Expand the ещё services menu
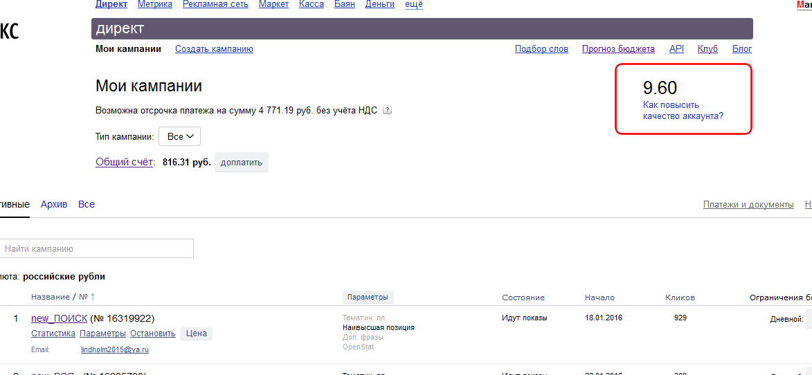Viewport: 812px width, 375px height. pyautogui.click(x=414, y=5)
